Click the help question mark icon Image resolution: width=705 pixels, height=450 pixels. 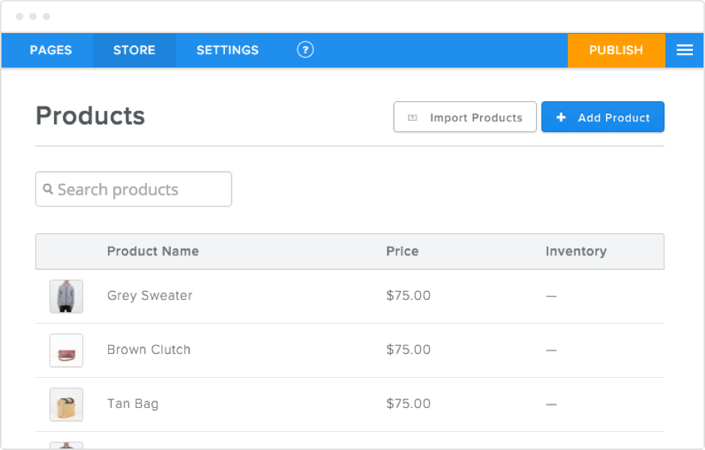305,50
